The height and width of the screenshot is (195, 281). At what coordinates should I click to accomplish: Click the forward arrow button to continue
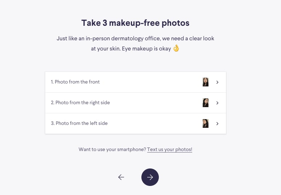pos(150,177)
